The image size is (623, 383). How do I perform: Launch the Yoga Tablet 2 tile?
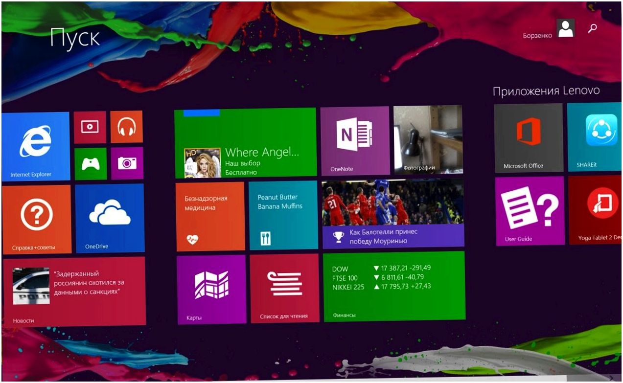(x=596, y=210)
